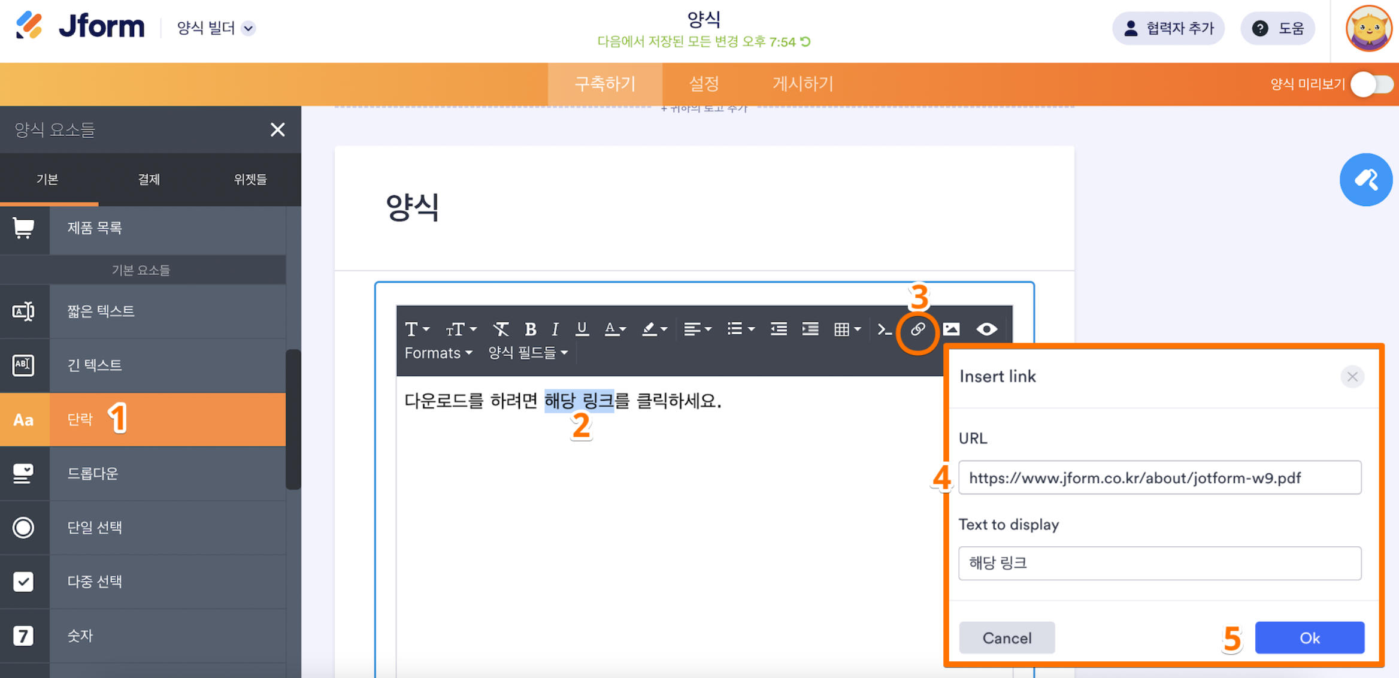The height and width of the screenshot is (678, 1399).
Task: Switch to the 설정 tab
Action: click(704, 84)
